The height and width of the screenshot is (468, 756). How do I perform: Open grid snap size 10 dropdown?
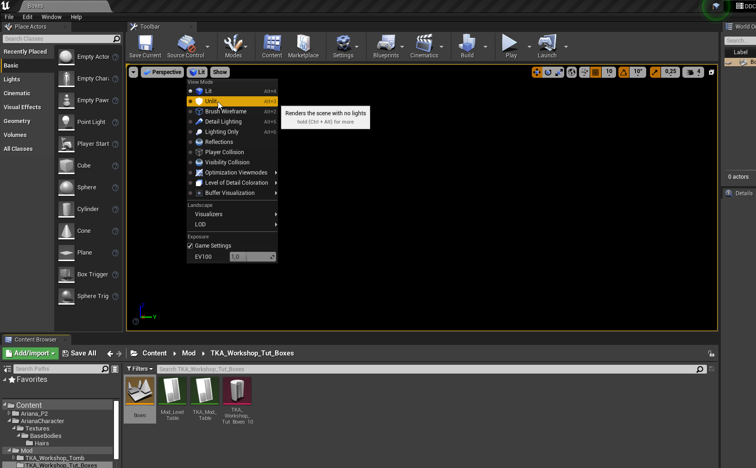pos(609,72)
